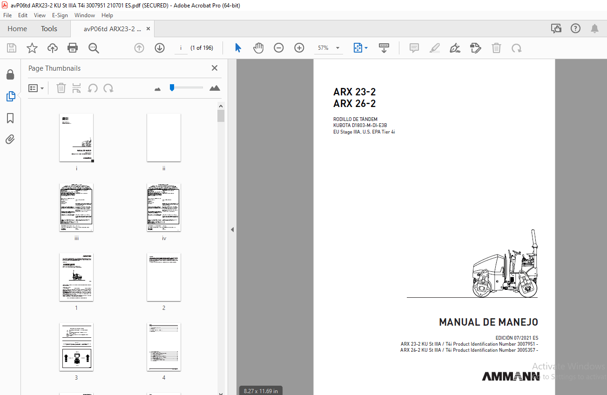Image resolution: width=607 pixels, height=395 pixels.
Task: Select the arrow selection tool
Action: click(238, 48)
